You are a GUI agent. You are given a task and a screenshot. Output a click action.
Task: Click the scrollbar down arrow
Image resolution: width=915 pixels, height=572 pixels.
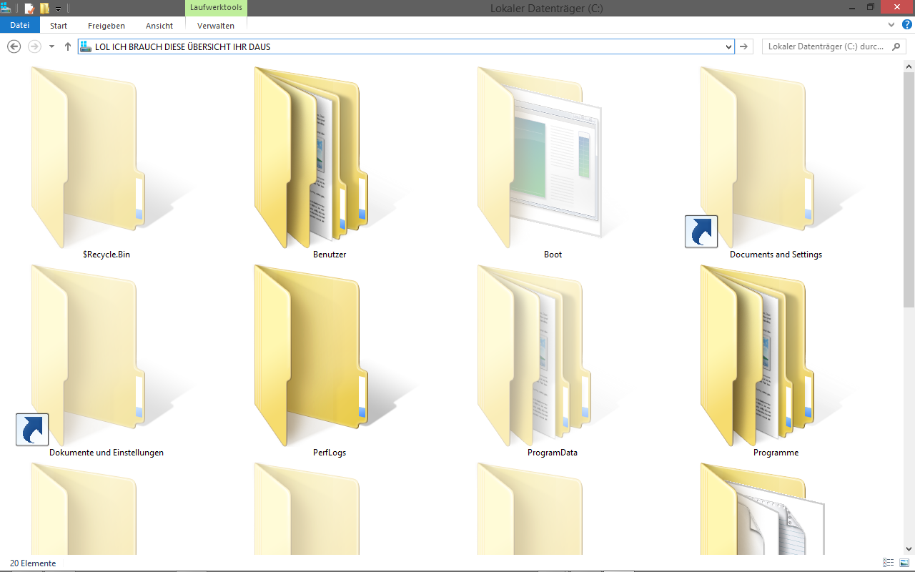coord(909,549)
